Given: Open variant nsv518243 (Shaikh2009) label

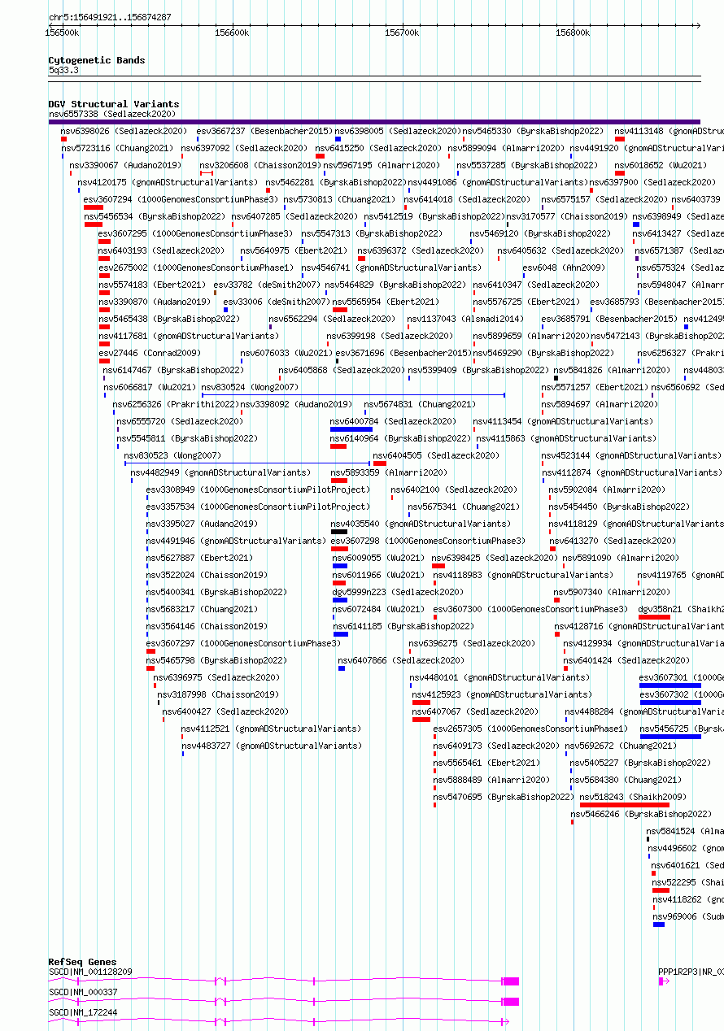Looking at the screenshot, I should [633, 797].
